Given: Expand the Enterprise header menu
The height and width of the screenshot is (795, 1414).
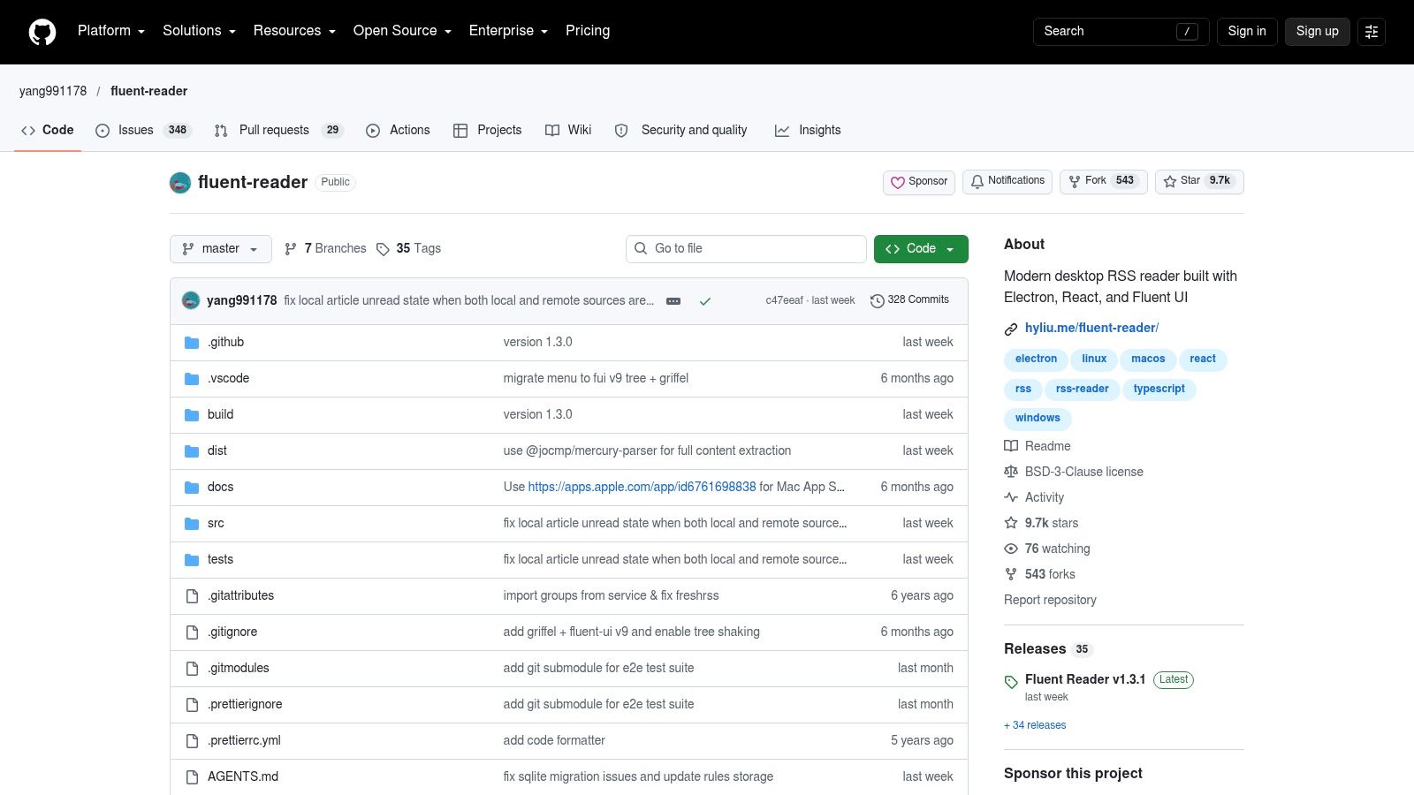Looking at the screenshot, I should pos(509,31).
